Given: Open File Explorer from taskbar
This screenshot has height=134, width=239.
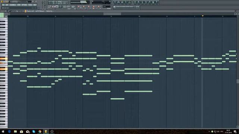Looking at the screenshot, I should click(x=15, y=131).
